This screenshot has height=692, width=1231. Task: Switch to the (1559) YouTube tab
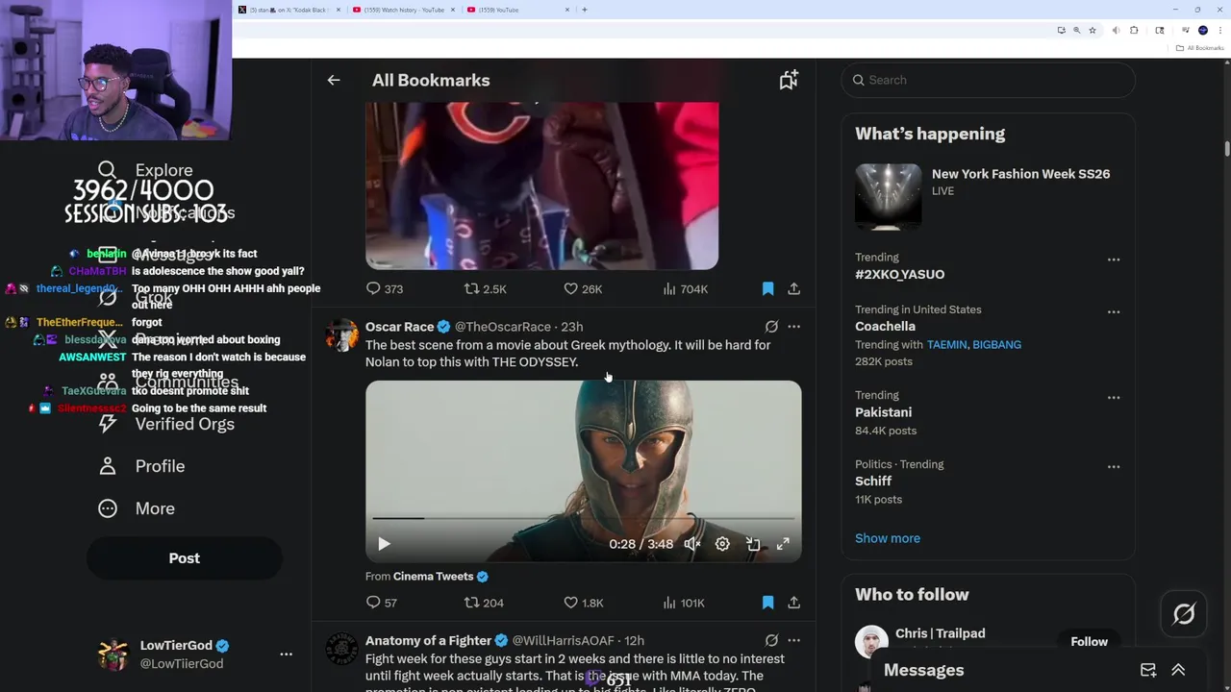518,10
